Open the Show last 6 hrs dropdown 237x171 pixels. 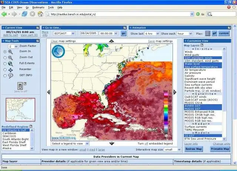[152, 34]
